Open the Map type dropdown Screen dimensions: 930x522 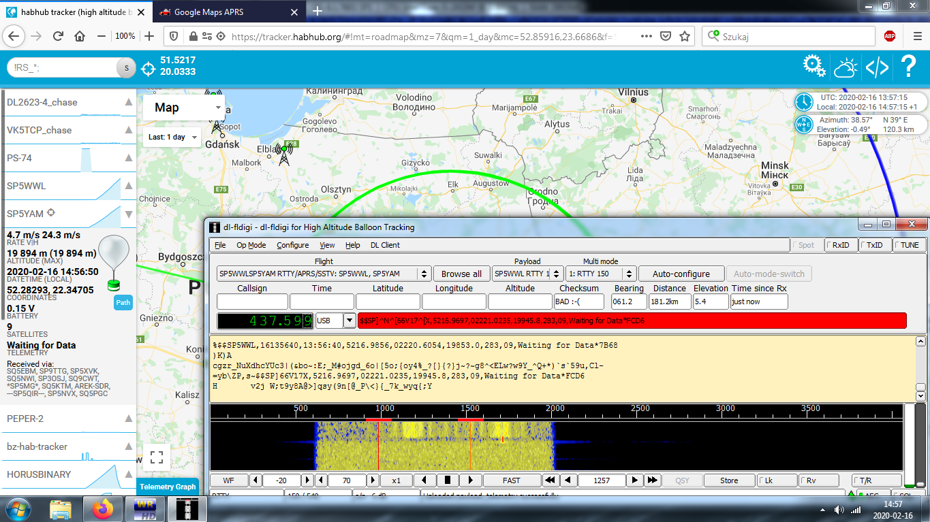pyautogui.click(x=184, y=108)
